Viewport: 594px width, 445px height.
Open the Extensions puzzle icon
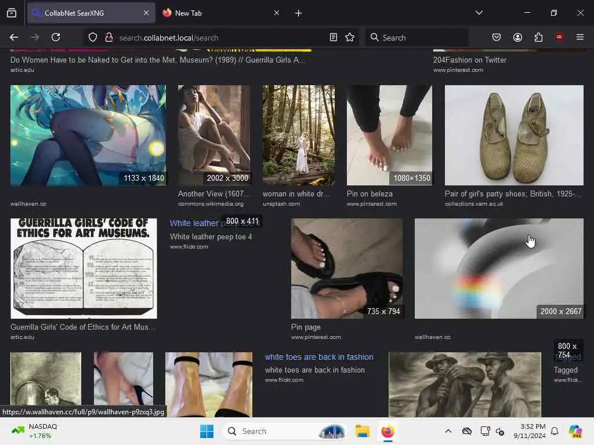click(x=538, y=37)
